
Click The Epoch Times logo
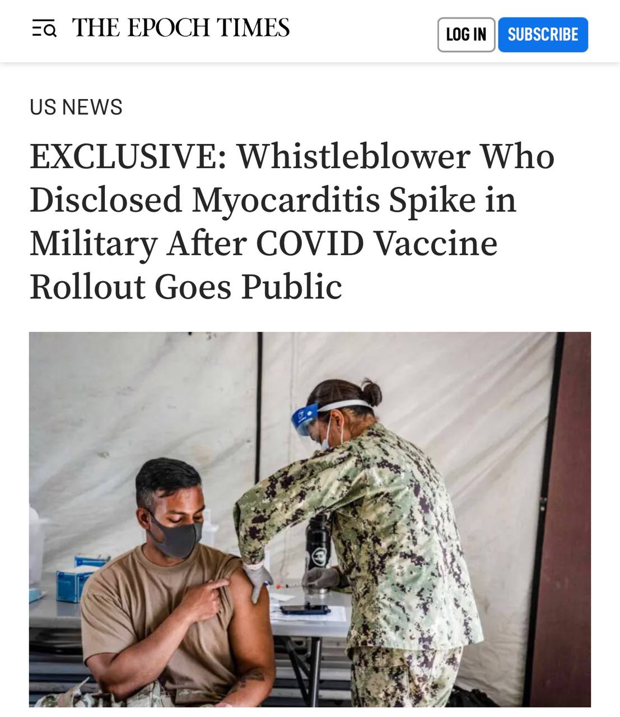(181, 27)
